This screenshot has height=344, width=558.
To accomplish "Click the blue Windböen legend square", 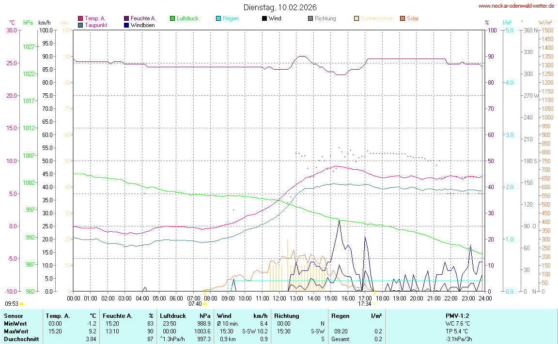I will click(x=126, y=25).
